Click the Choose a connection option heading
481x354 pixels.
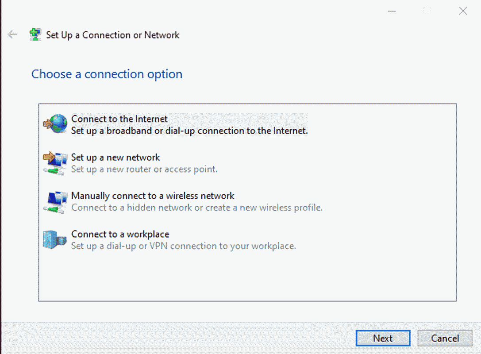click(x=107, y=74)
